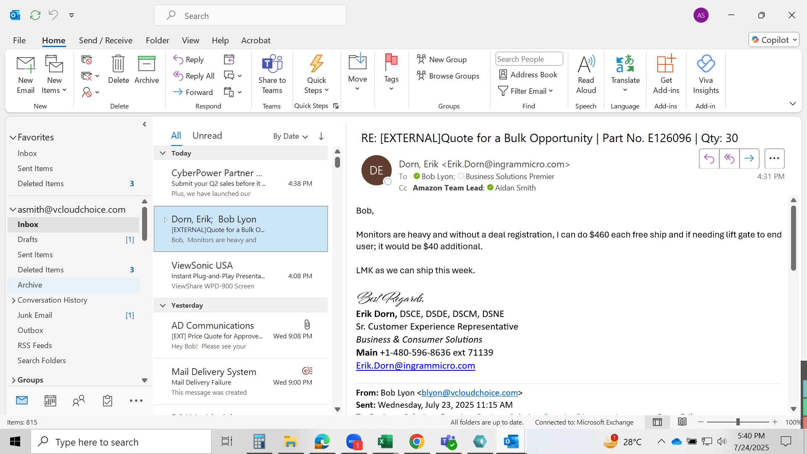Open Google Chrome from the taskbar
This screenshot has width=807, height=454.
point(417,442)
